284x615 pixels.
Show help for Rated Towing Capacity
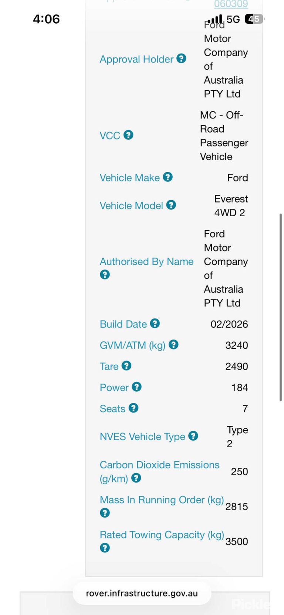[105, 548]
